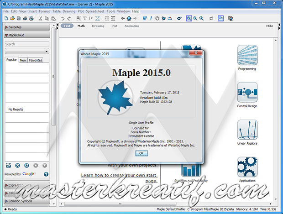The image size is (283, 214).
Task: Switch to the Favorites tab in MapleCloud
Action: (x=36, y=60)
